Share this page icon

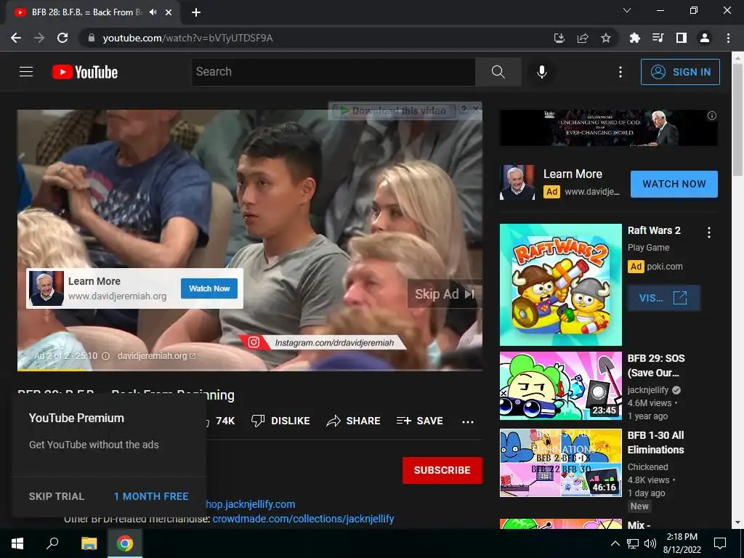583,38
